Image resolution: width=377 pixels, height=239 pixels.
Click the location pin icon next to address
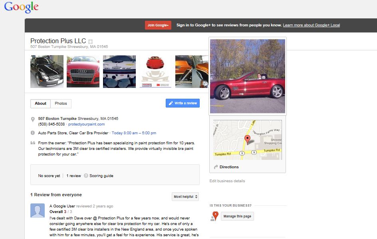[33, 119]
